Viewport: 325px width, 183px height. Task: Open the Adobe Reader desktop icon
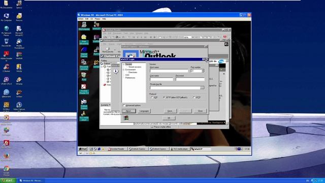coord(6,56)
